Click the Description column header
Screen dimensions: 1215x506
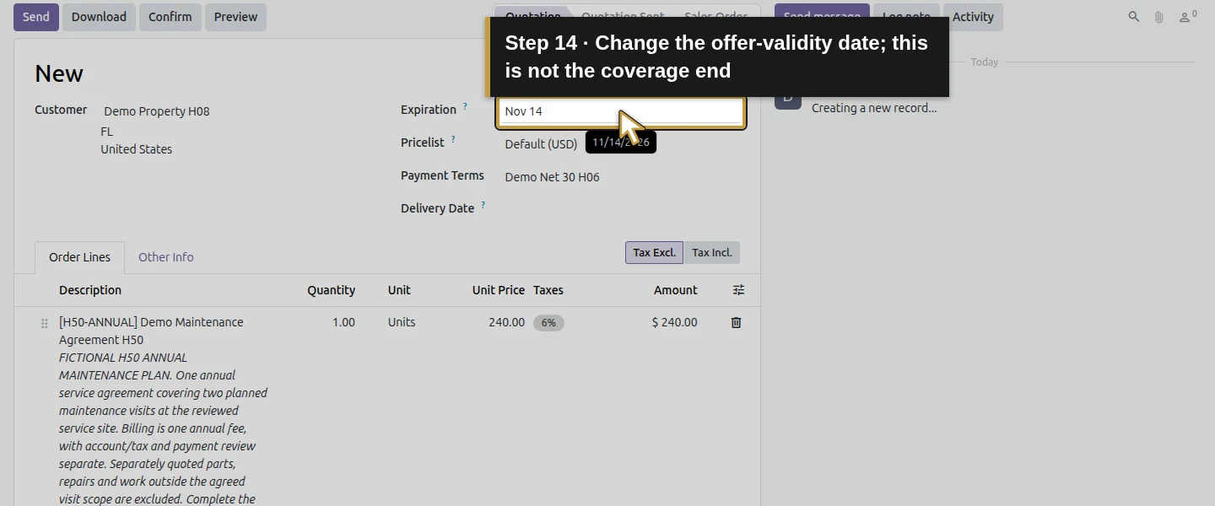click(x=90, y=290)
